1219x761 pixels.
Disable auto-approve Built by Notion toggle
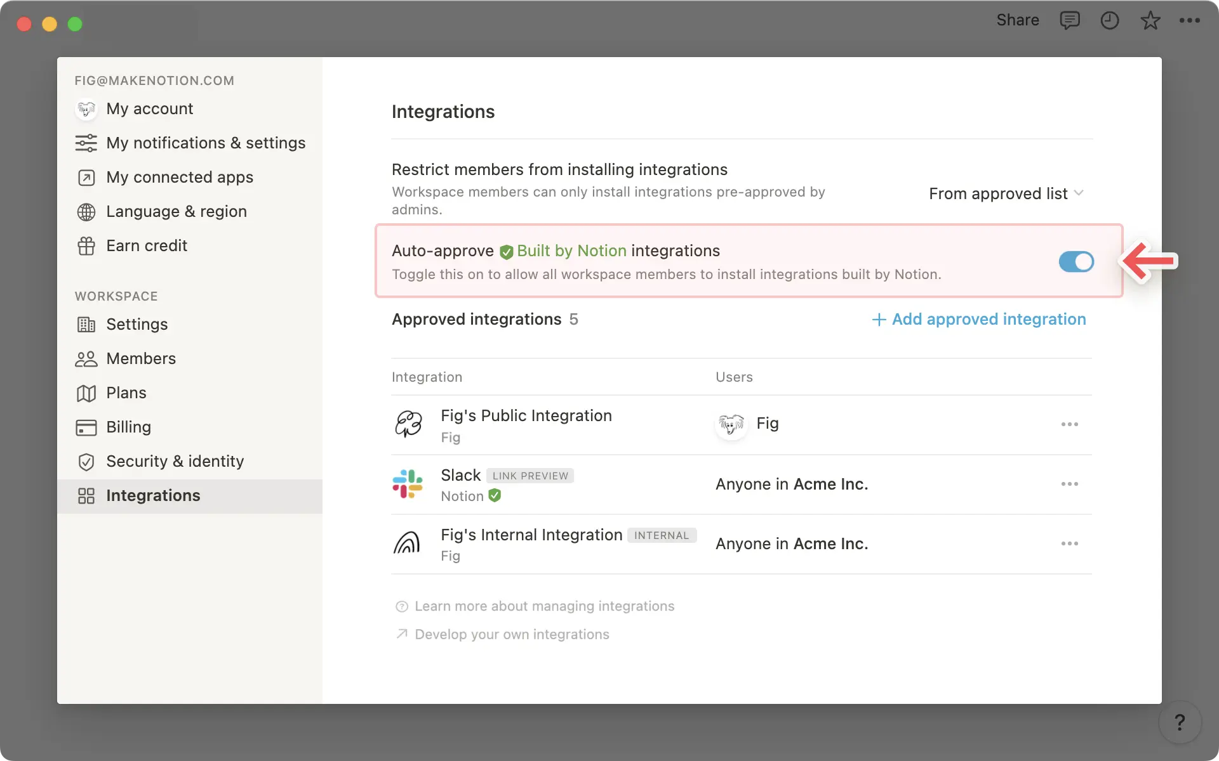pyautogui.click(x=1076, y=261)
